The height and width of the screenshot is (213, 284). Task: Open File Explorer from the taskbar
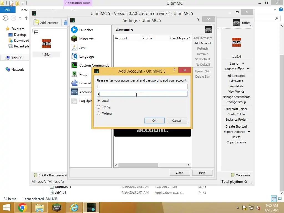pyautogui.click(x=39, y=207)
